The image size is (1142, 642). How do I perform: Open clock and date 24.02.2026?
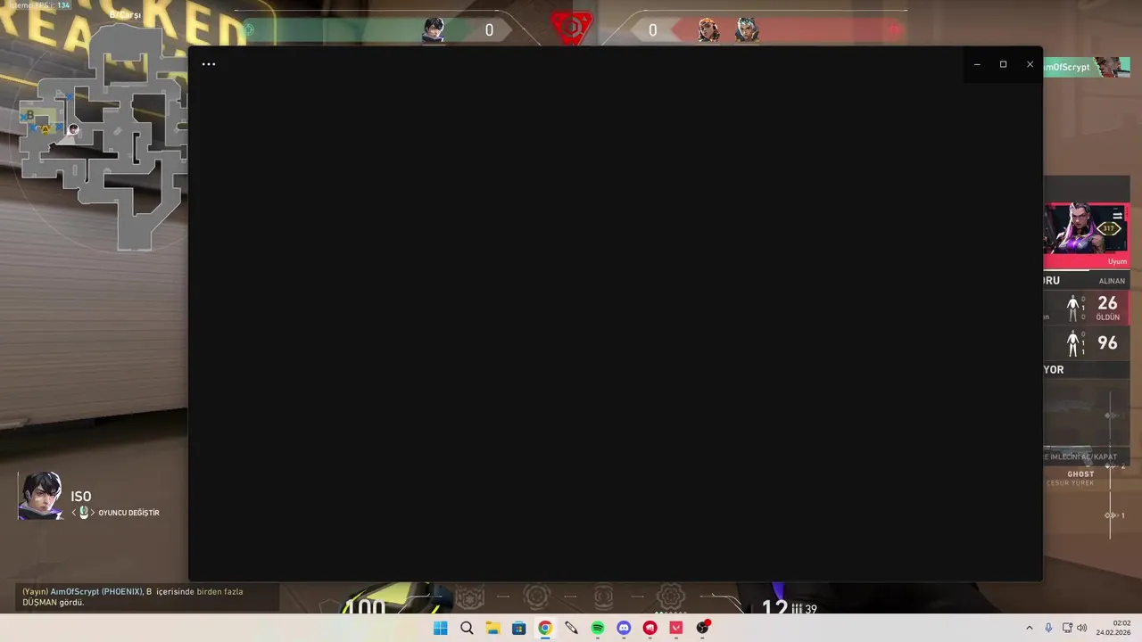coord(1114,628)
